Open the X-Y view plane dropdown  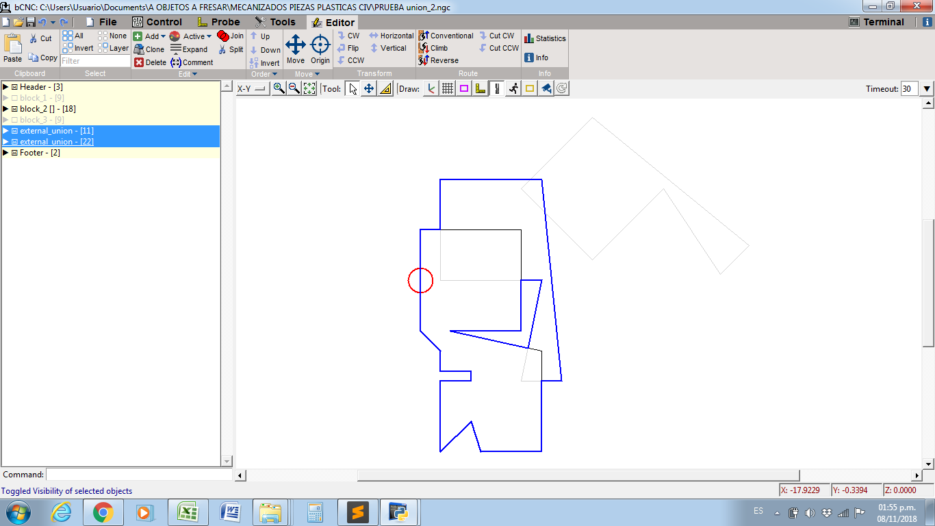click(x=252, y=89)
